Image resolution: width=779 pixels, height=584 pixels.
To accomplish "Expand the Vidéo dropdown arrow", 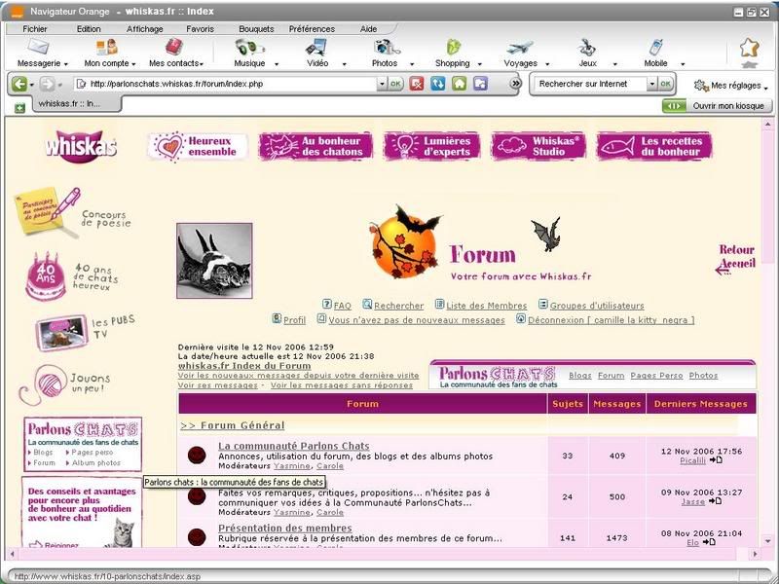I will tap(344, 64).
